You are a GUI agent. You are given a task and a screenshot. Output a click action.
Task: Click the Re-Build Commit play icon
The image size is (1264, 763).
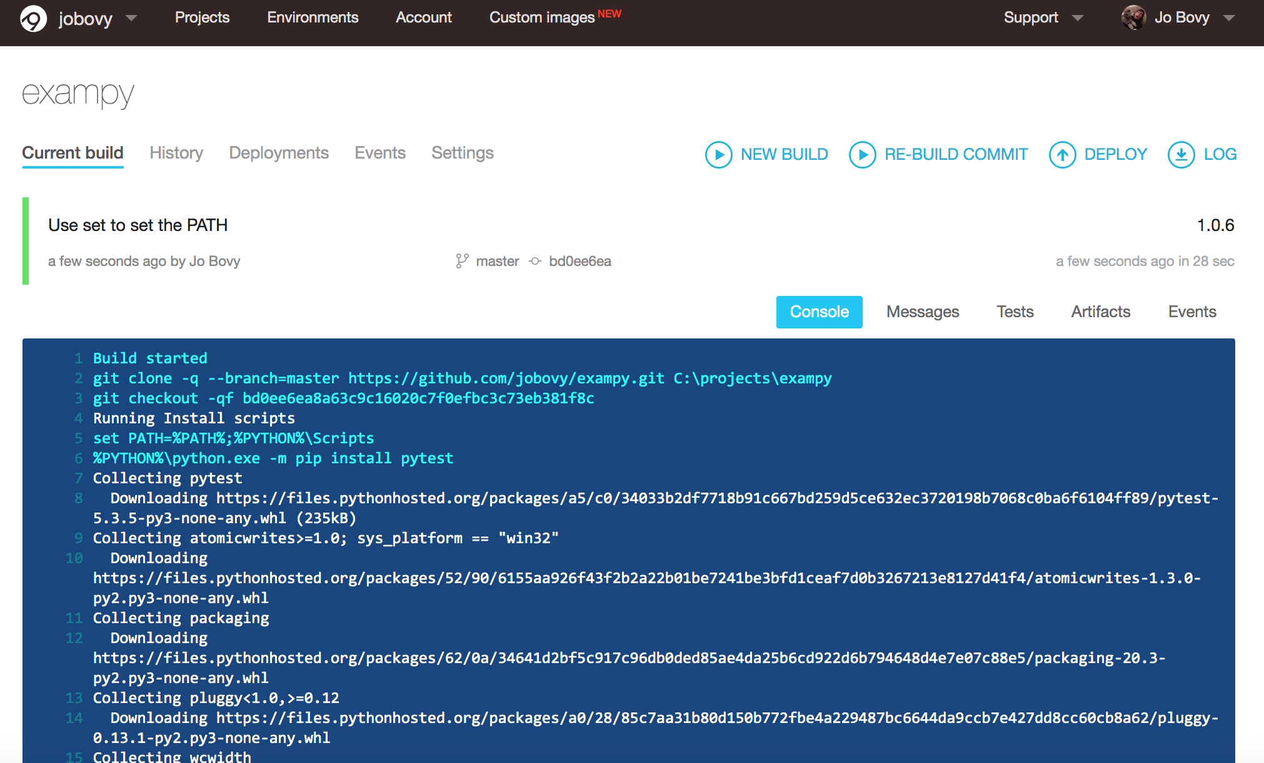coord(861,154)
